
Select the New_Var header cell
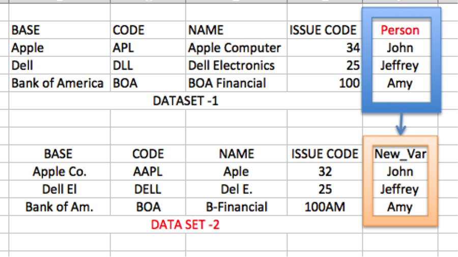point(399,154)
